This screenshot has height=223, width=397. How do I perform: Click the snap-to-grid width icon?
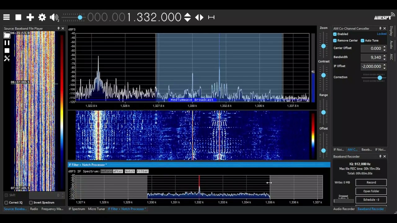coord(211,17)
